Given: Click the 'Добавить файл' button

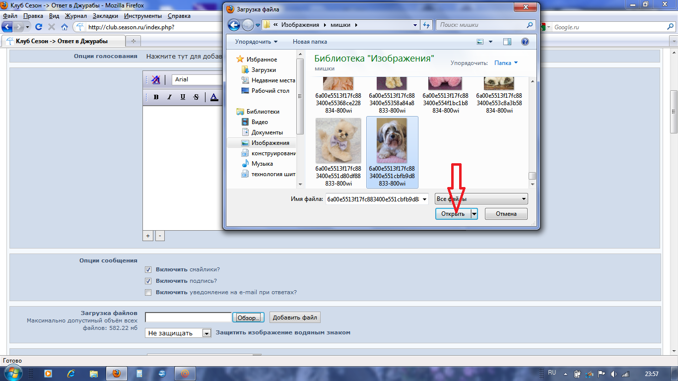Looking at the screenshot, I should coord(295,317).
